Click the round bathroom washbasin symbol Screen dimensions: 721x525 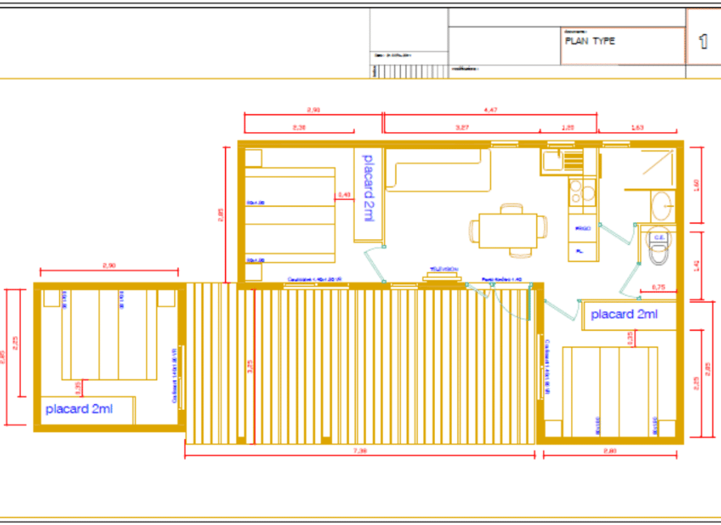point(662,206)
